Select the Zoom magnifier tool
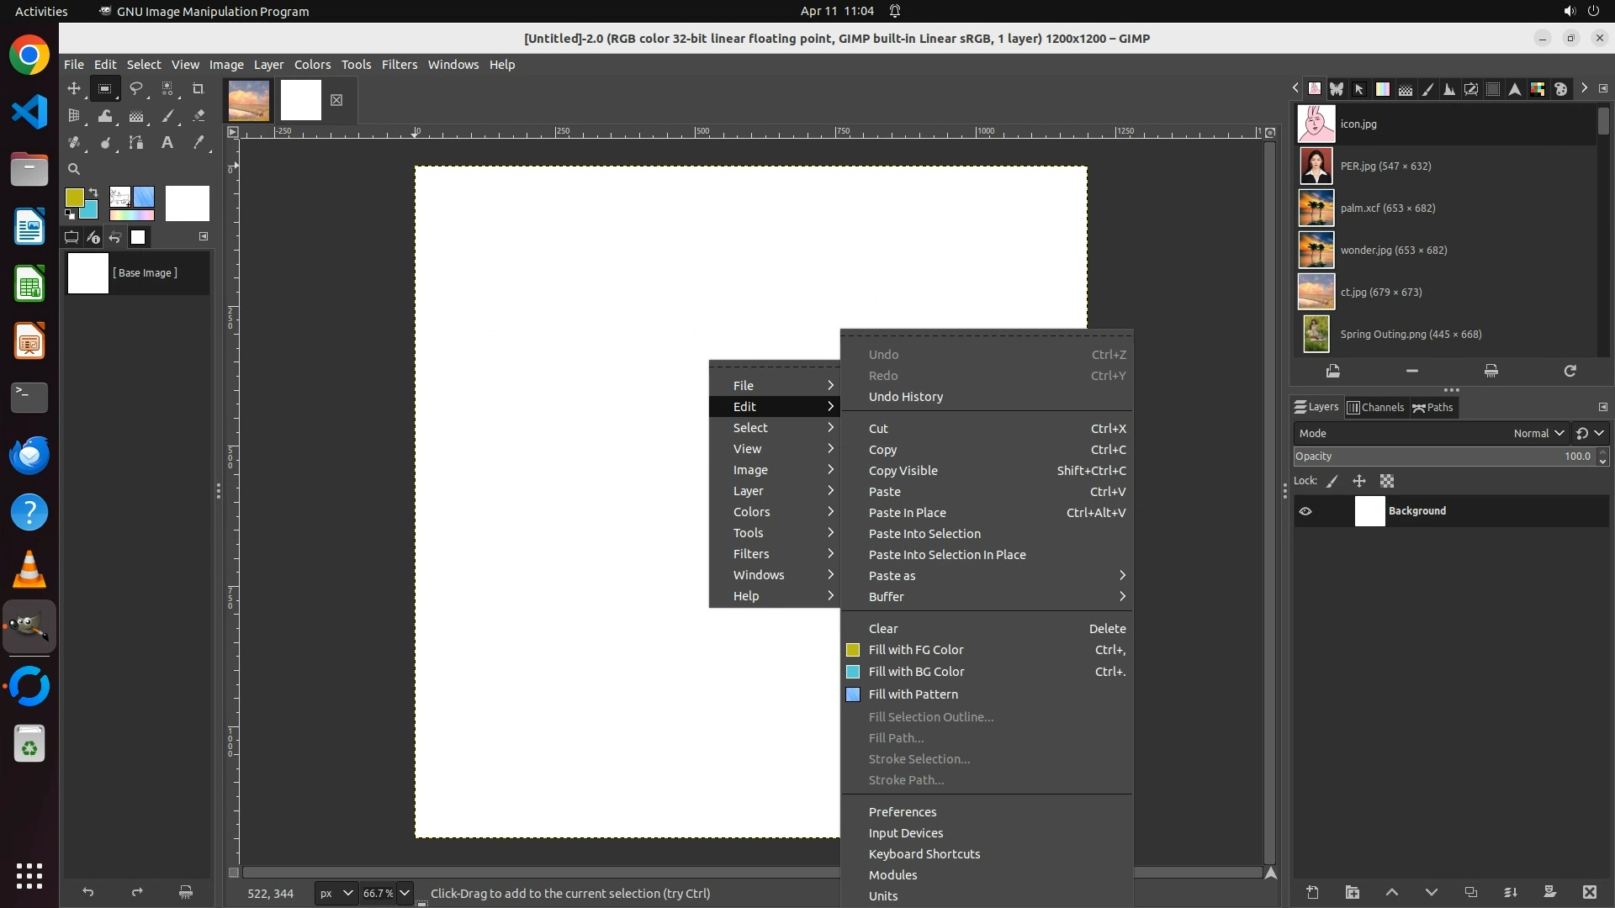 (x=74, y=169)
